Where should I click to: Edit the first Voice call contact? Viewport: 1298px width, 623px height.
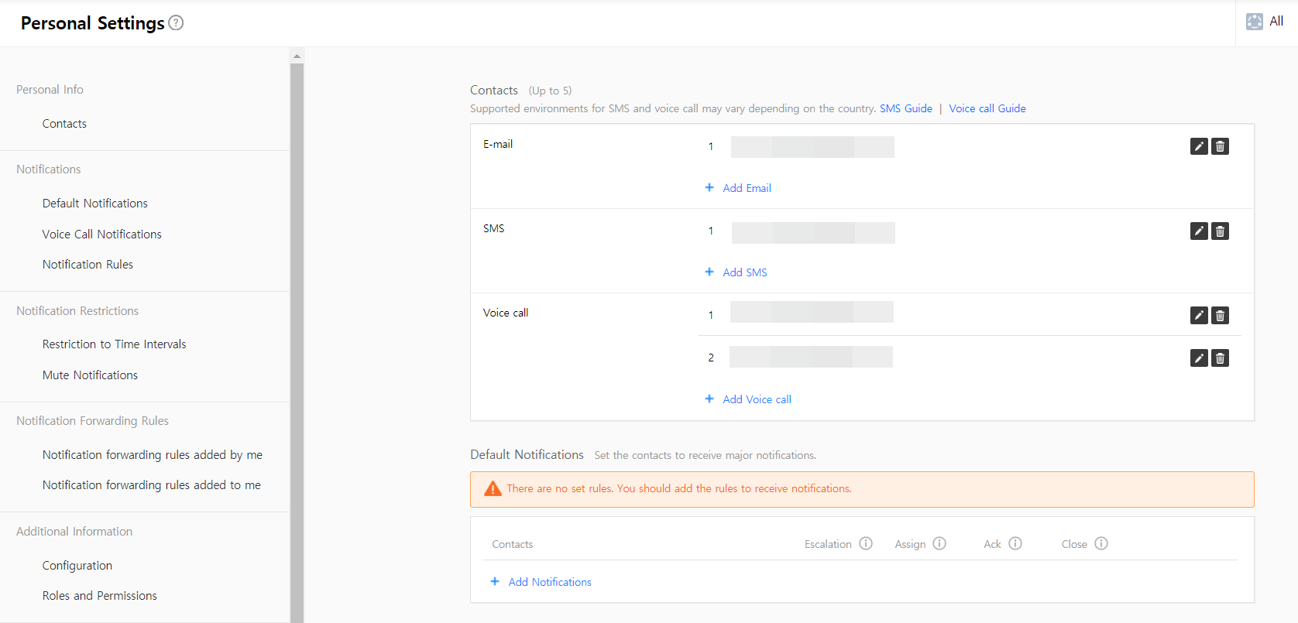click(1198, 315)
